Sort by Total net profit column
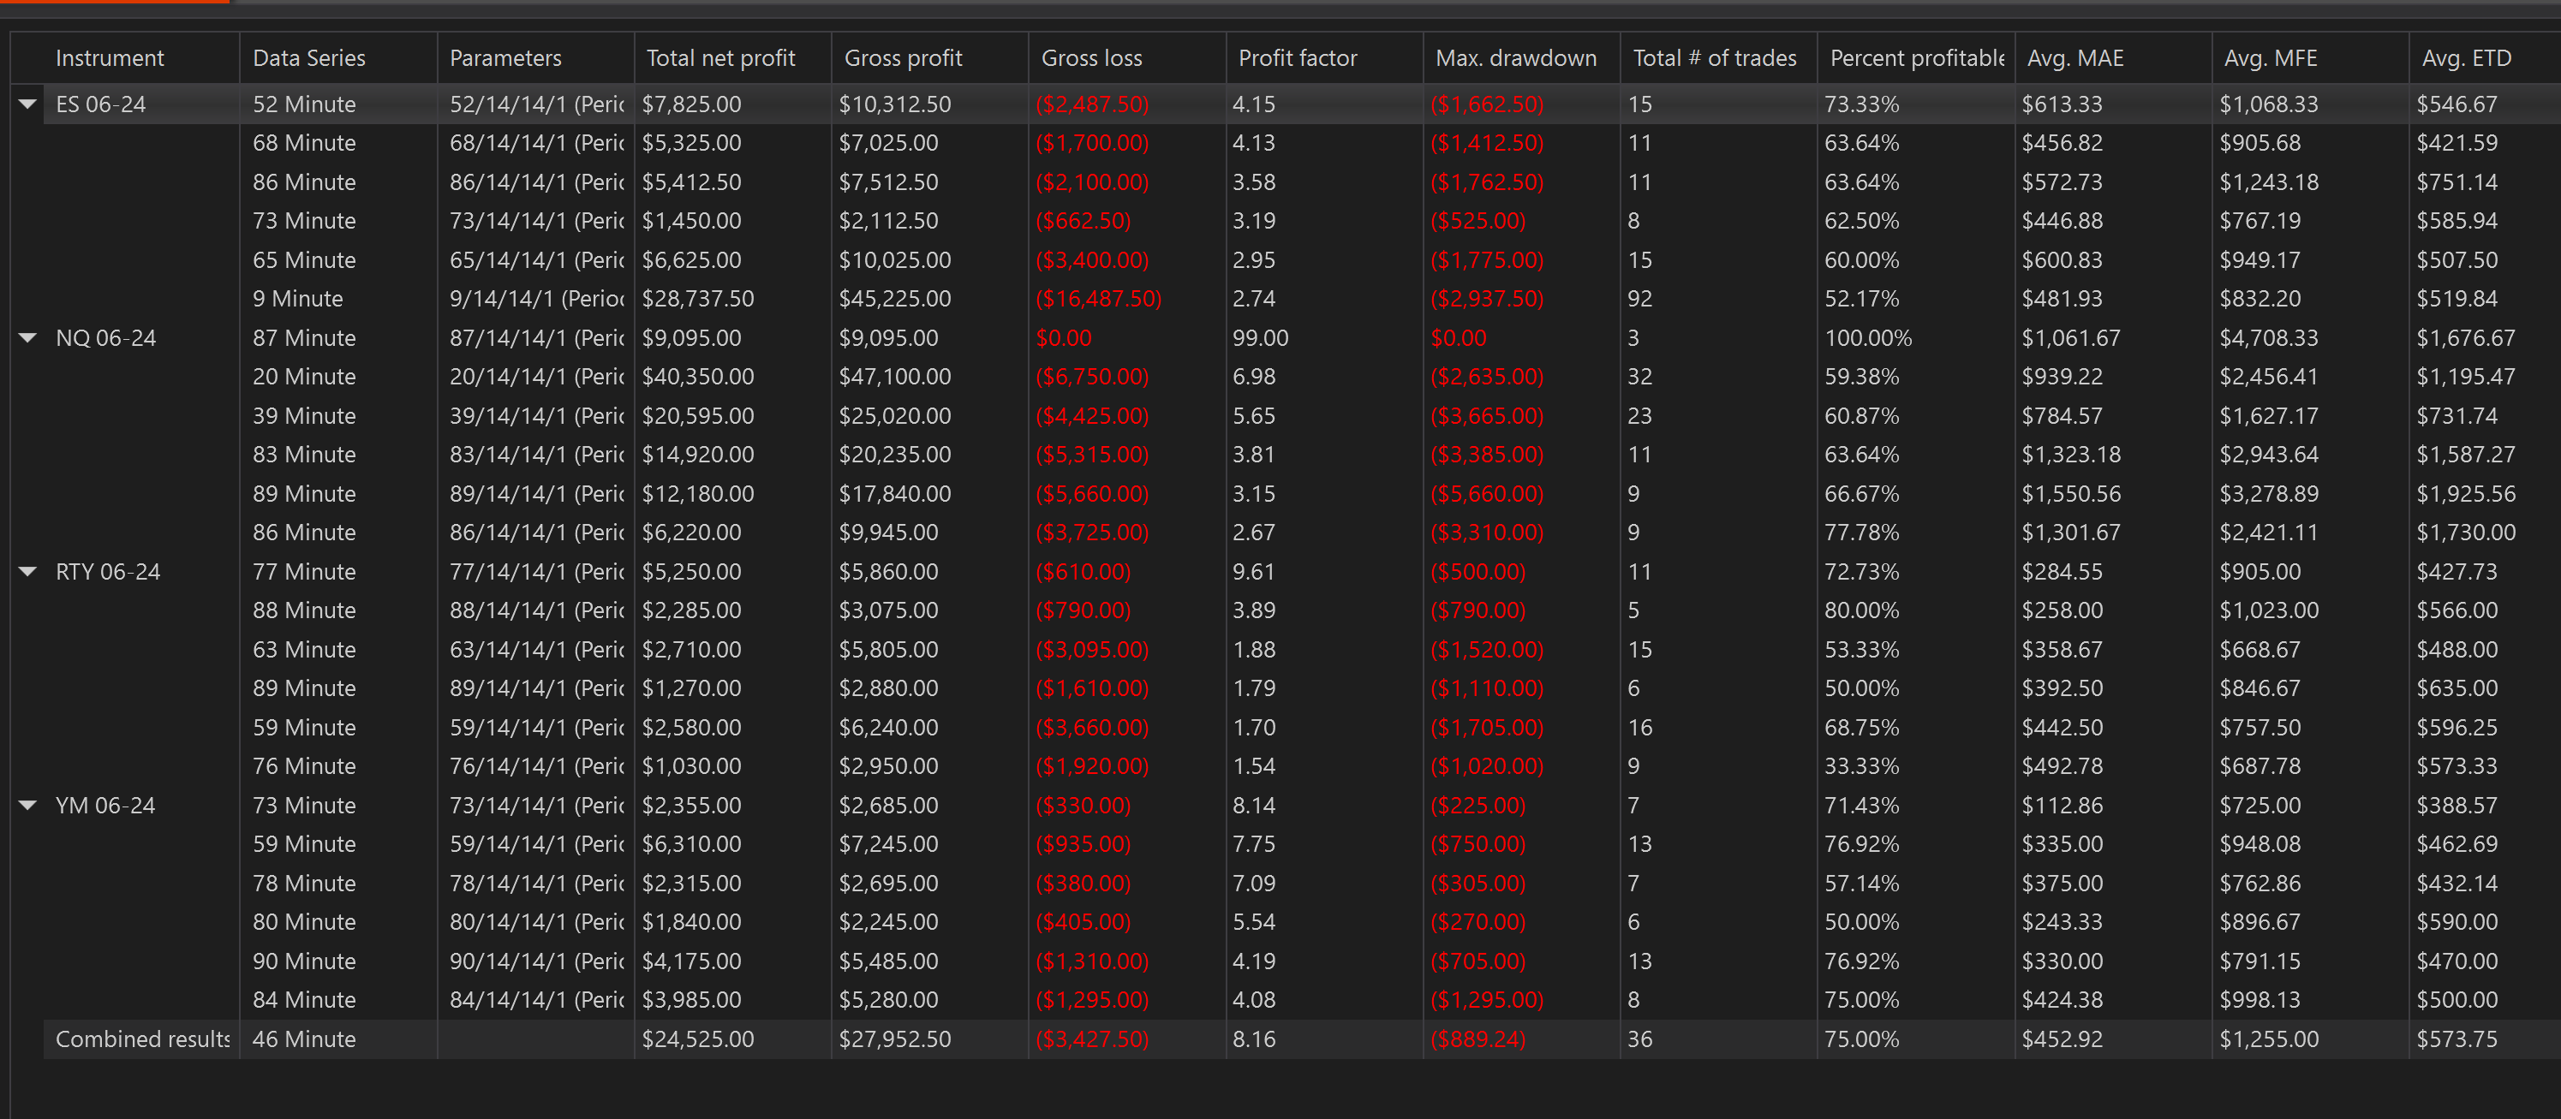The width and height of the screenshot is (2561, 1119). pyautogui.click(x=721, y=57)
